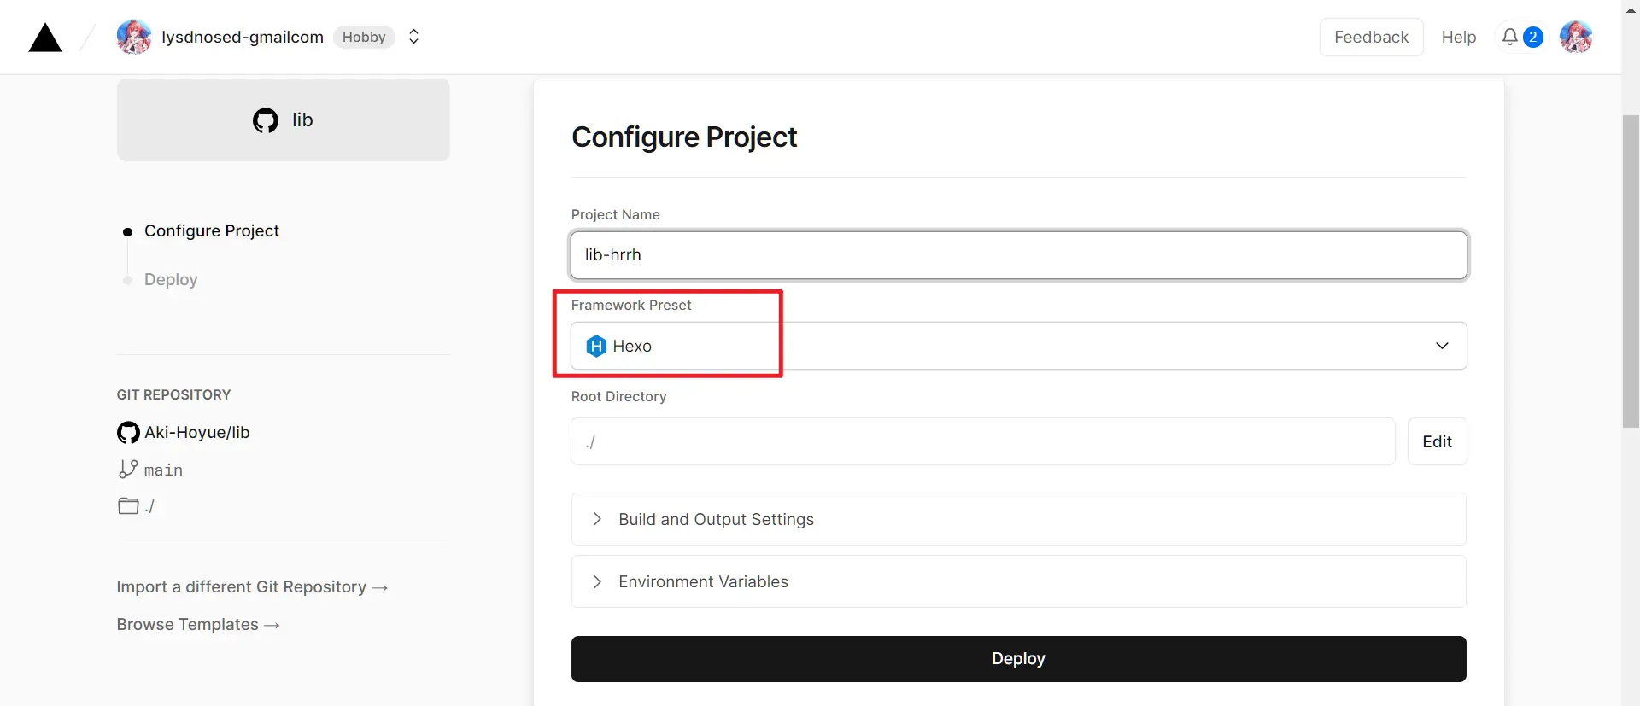Image resolution: width=1640 pixels, height=706 pixels.
Task: Click the Vercel triangle logo
Action: tap(45, 38)
